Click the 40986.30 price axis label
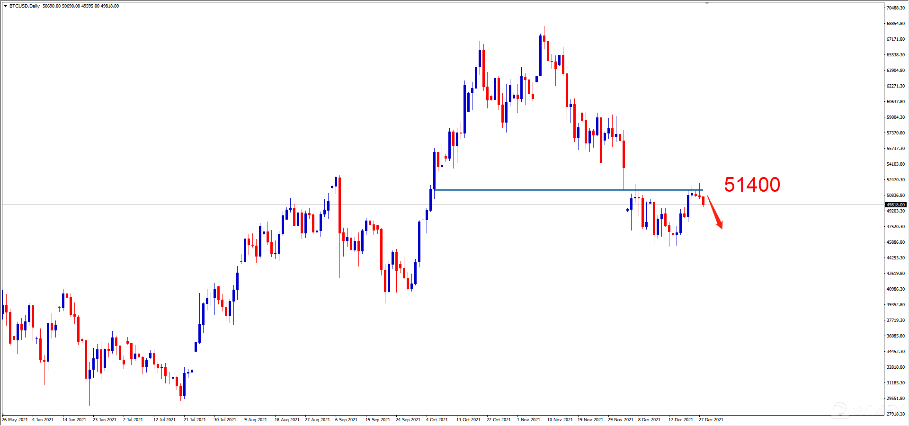This screenshot has width=909, height=426. (x=895, y=289)
